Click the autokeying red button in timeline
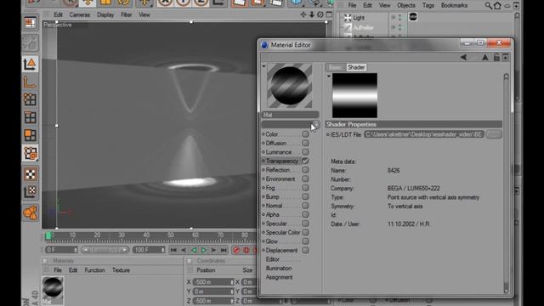The height and width of the screenshot is (306, 544). 246,250
